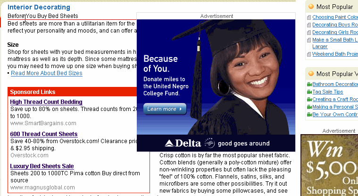Open Luxury Bed Sheets Sale sponsored link

(42, 166)
